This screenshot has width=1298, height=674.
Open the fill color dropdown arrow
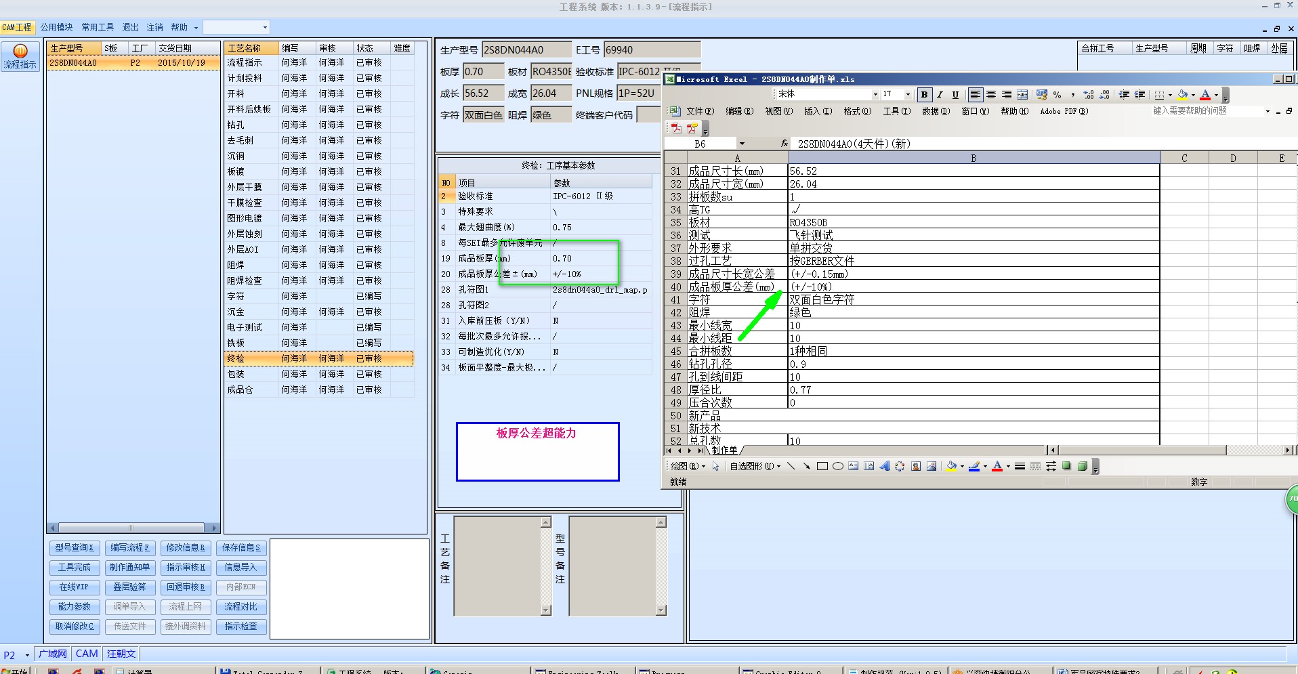(1193, 95)
